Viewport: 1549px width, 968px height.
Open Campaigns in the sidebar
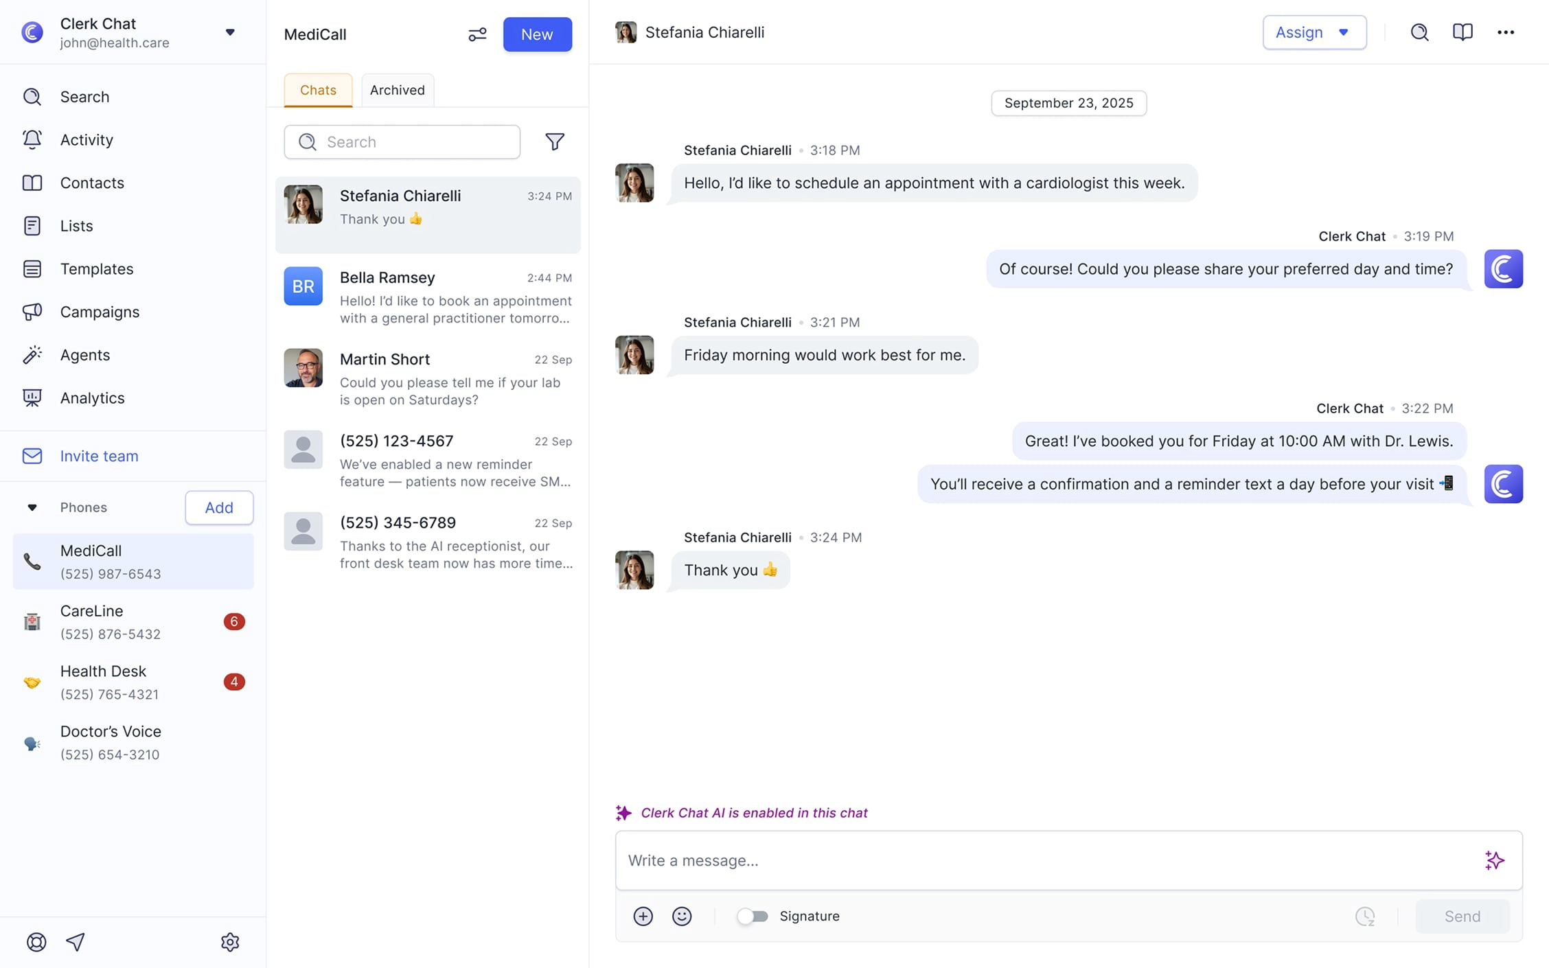pyautogui.click(x=100, y=312)
